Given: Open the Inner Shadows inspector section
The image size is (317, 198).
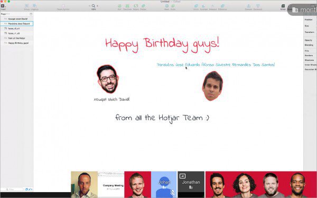Looking at the screenshot, I should [x=311, y=65].
